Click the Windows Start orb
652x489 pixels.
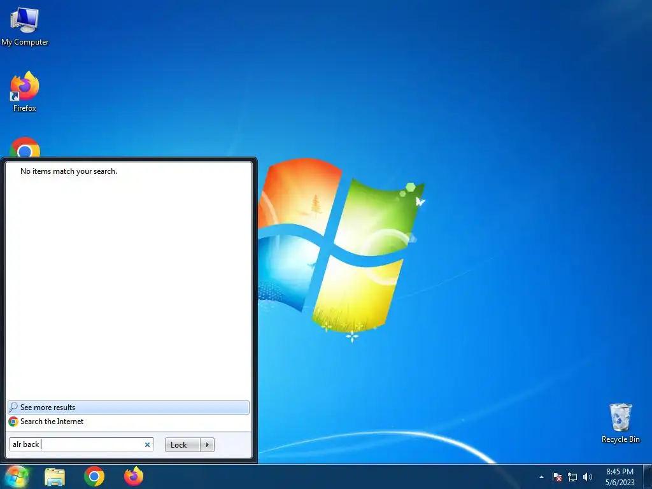pyautogui.click(x=17, y=476)
